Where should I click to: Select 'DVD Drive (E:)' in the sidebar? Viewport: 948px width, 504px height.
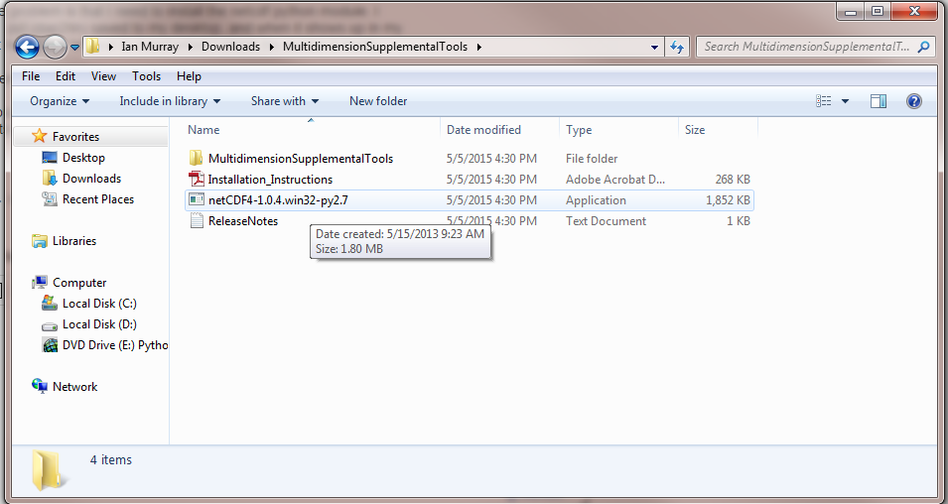coord(115,345)
